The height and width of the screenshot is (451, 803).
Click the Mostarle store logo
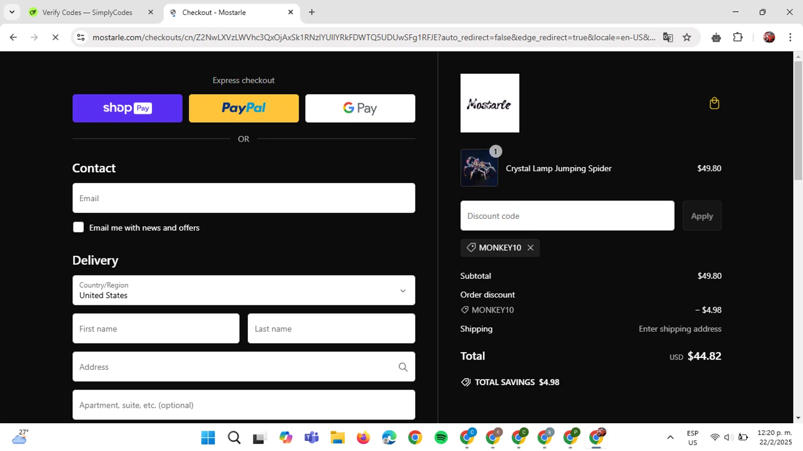click(490, 103)
